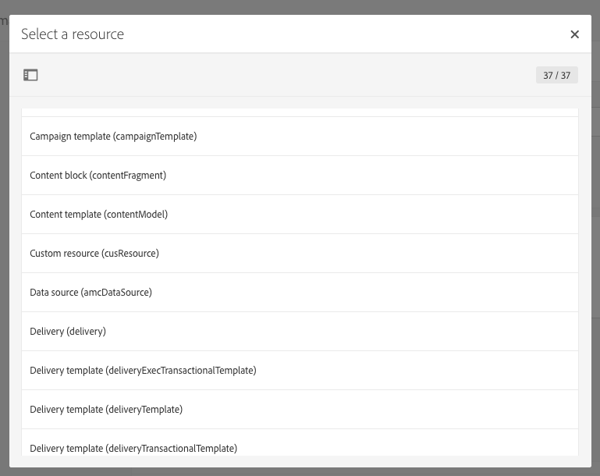Click the dimmed backdrop left of the dialog
This screenshot has height=476, width=600.
click(x=4, y=234)
